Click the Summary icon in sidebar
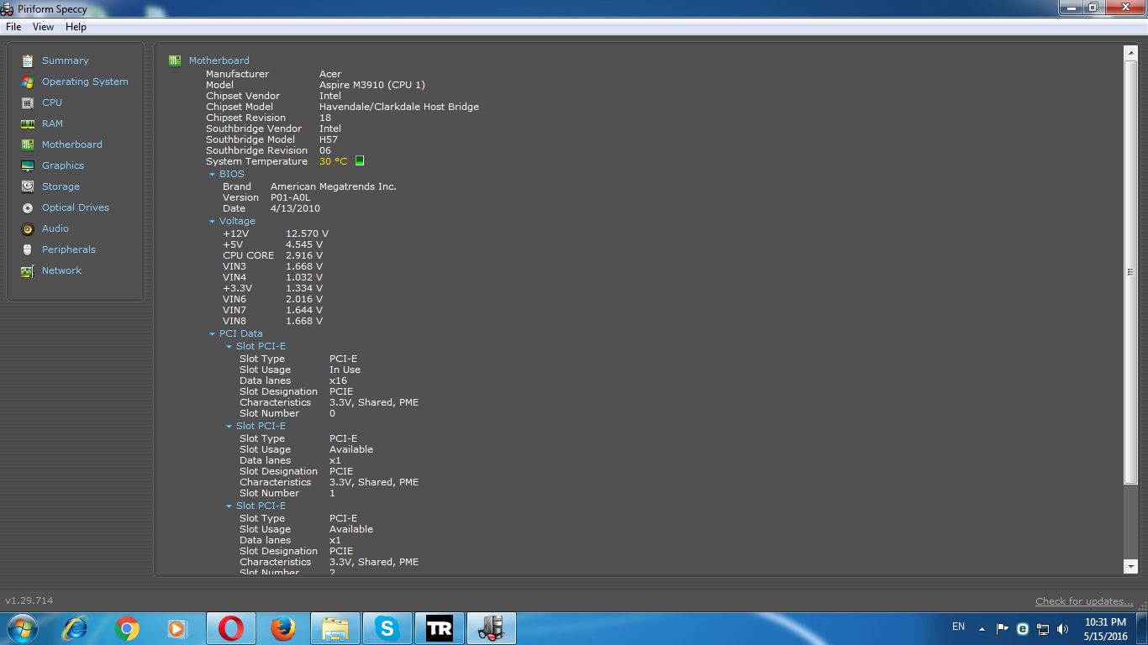The image size is (1148, 645). (x=28, y=60)
